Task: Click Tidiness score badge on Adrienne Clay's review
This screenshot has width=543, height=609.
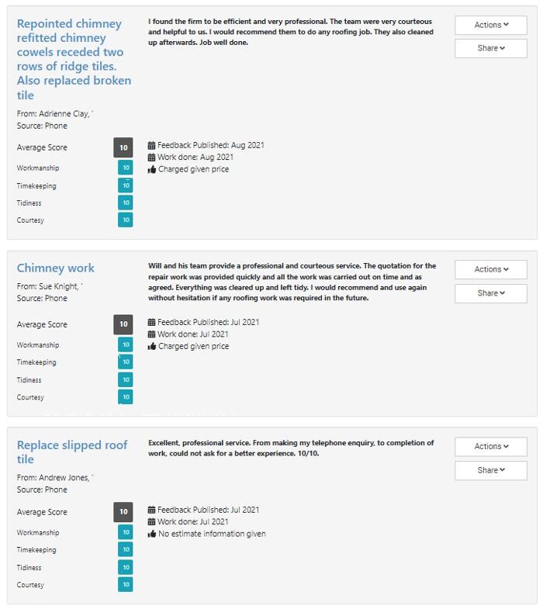Action: point(125,202)
